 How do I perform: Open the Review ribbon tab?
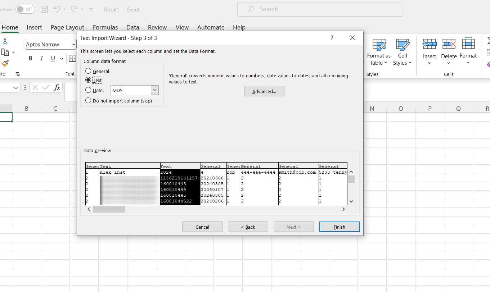pos(157,27)
